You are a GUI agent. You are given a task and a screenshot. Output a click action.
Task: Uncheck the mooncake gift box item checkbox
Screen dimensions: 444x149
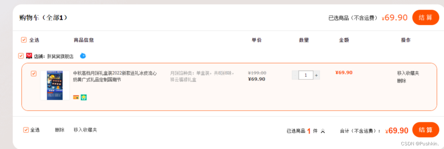(34, 73)
